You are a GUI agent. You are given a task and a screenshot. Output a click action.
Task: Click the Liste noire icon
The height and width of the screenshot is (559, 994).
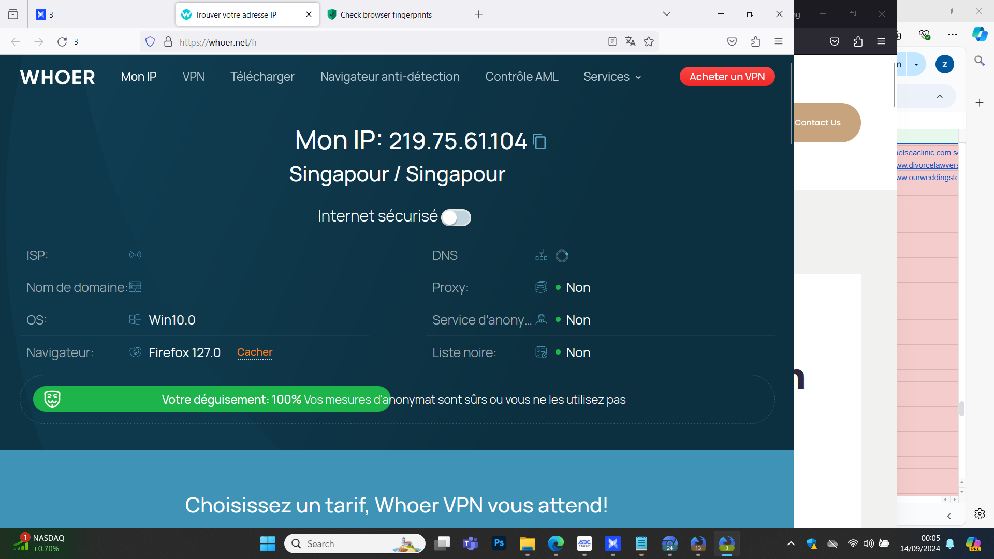(542, 352)
